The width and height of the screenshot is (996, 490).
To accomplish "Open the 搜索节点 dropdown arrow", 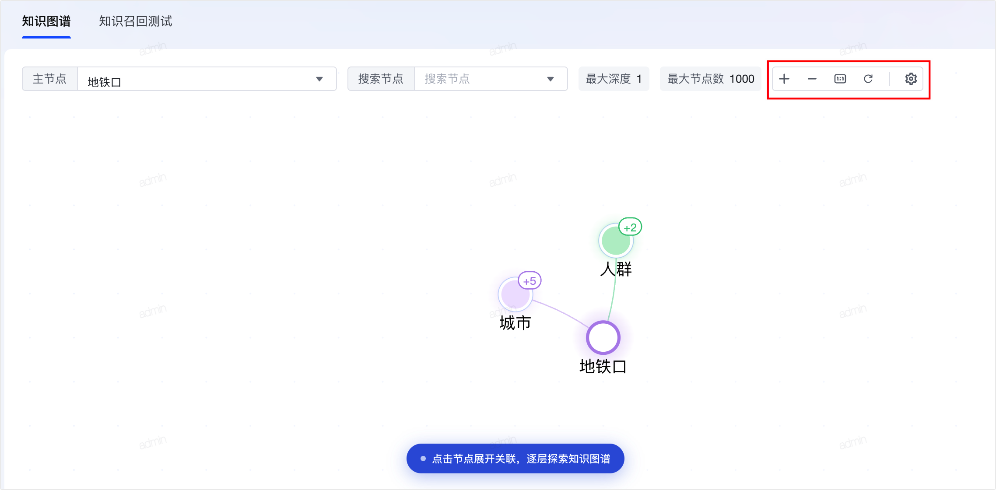I will (551, 79).
